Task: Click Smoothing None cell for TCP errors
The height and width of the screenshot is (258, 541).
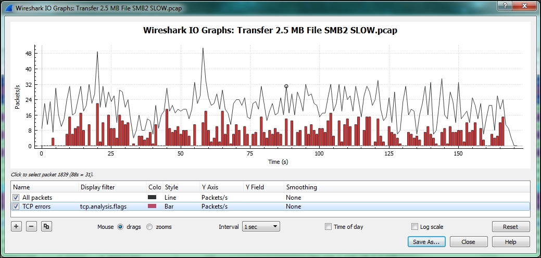Action: click(293, 207)
